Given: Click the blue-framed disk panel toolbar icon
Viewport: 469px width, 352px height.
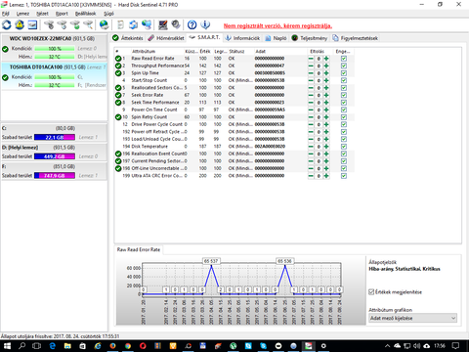Looking at the screenshot, I should tap(32, 24).
